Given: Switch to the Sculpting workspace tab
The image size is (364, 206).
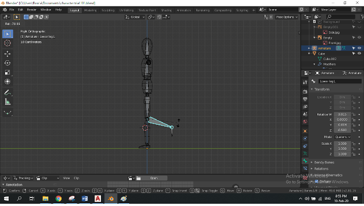Looking at the screenshot, I should coord(108,10).
